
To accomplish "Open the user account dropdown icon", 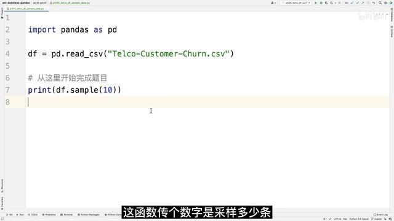I will pos(273,3).
